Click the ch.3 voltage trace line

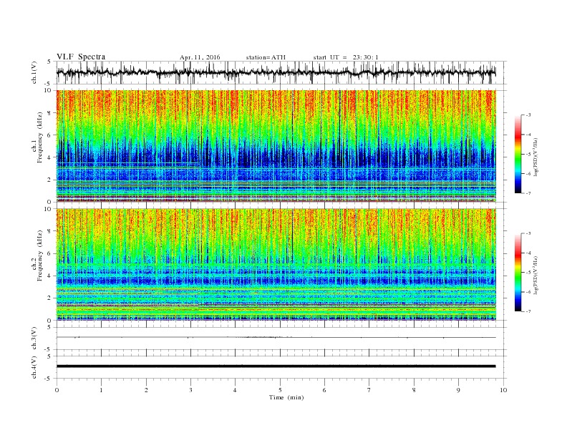(x=276, y=337)
